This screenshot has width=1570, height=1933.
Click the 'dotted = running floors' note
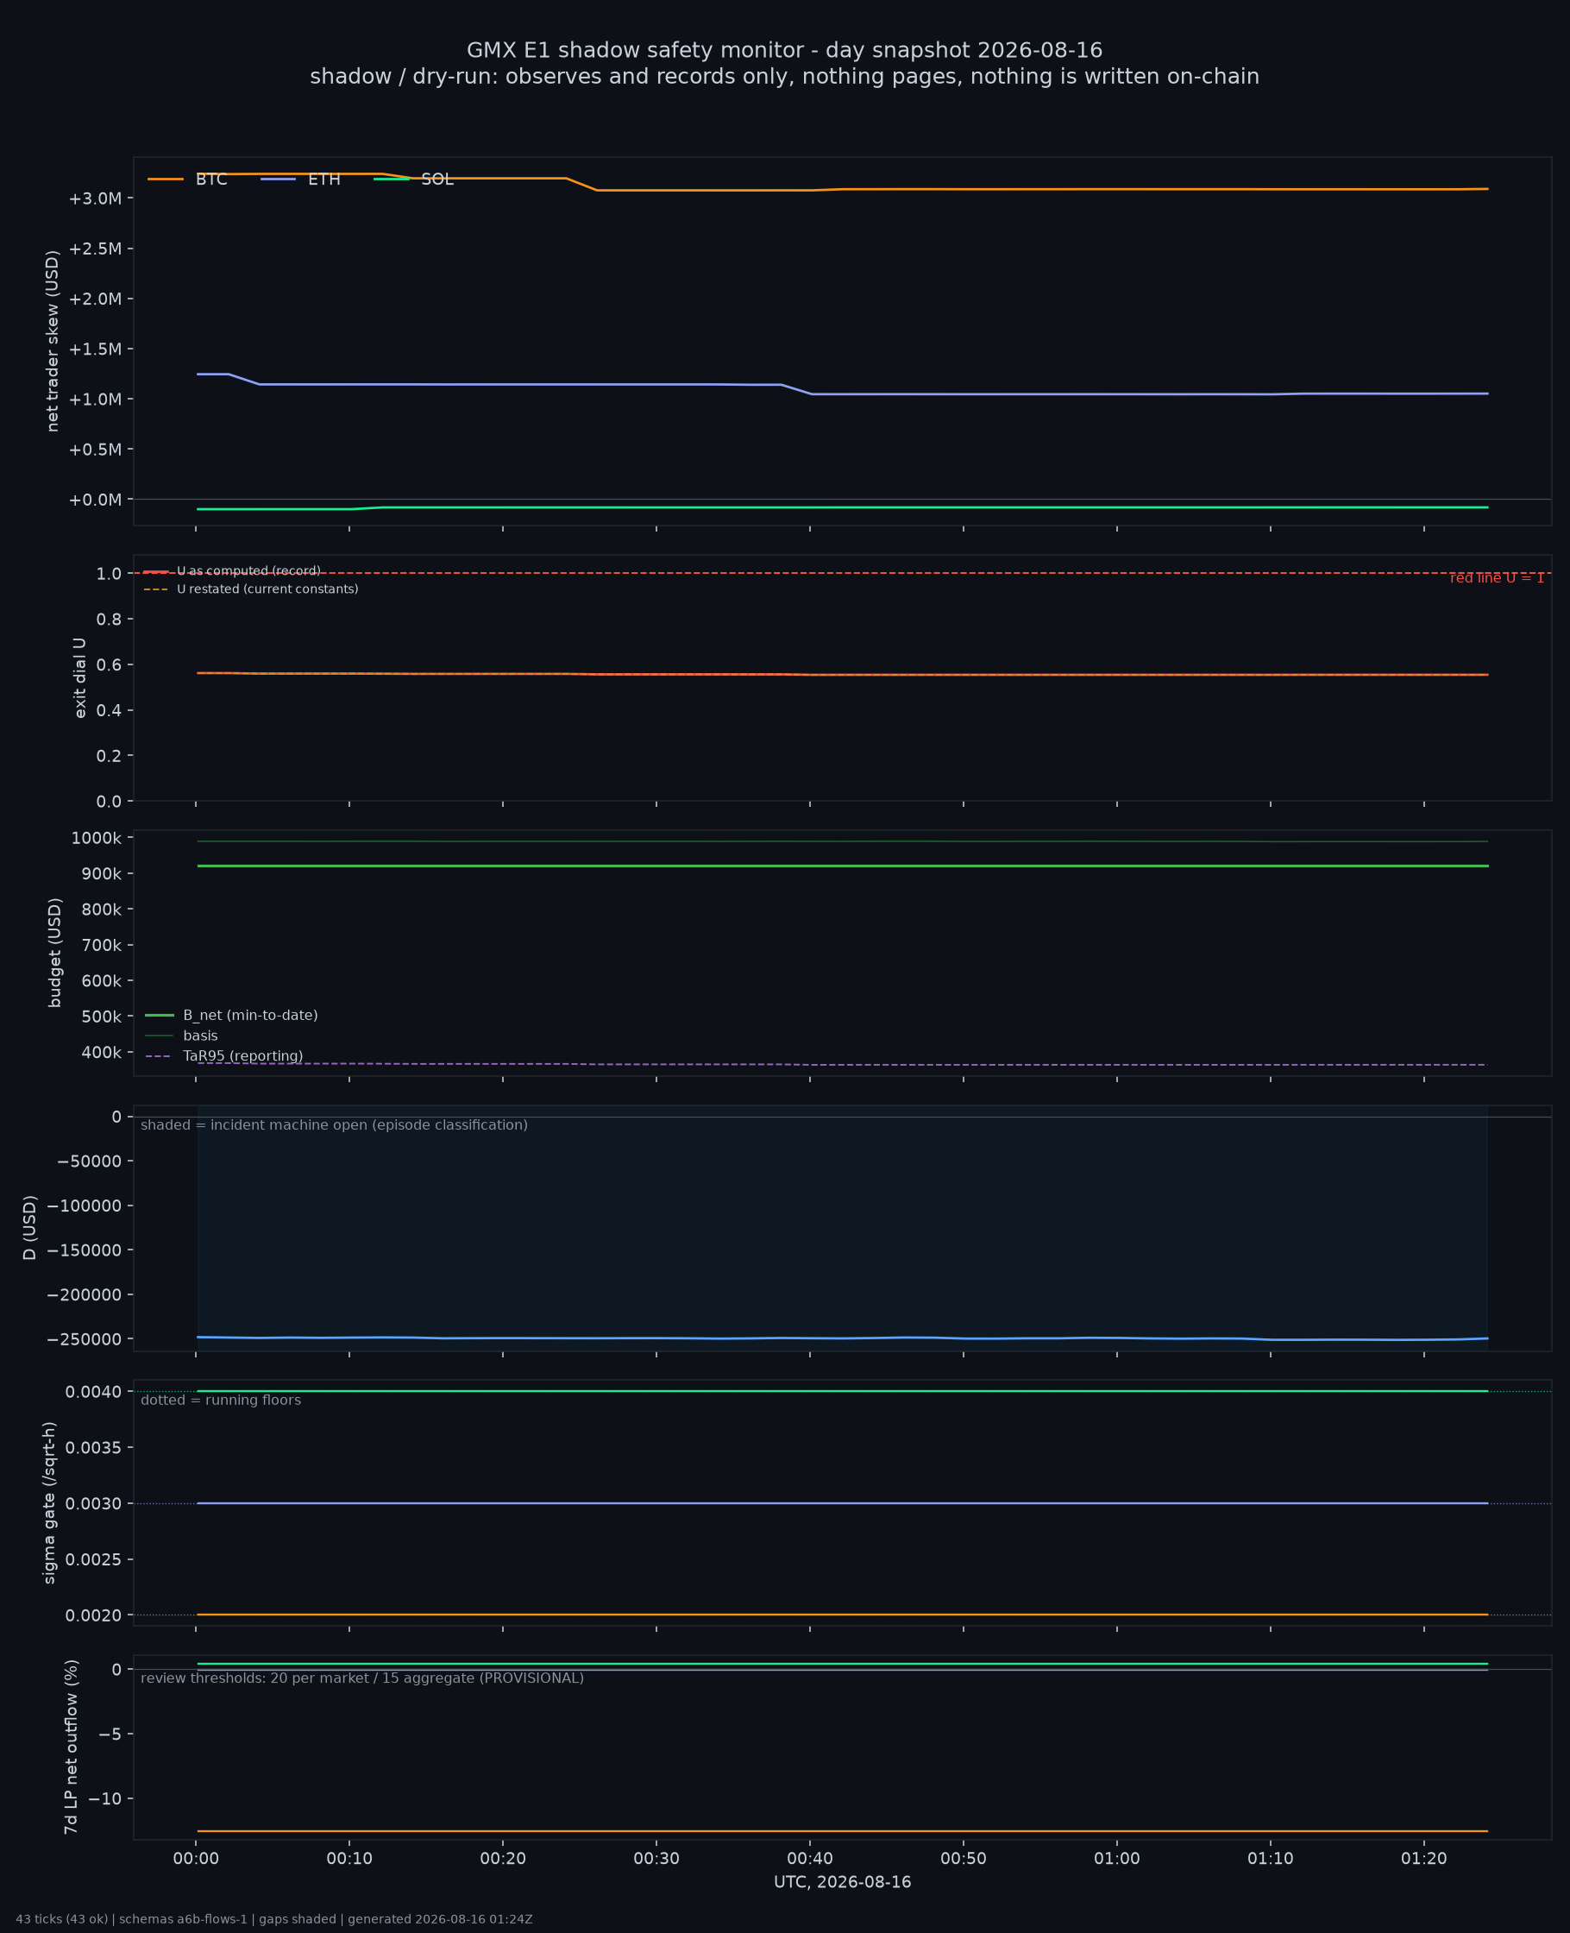pos(221,1401)
